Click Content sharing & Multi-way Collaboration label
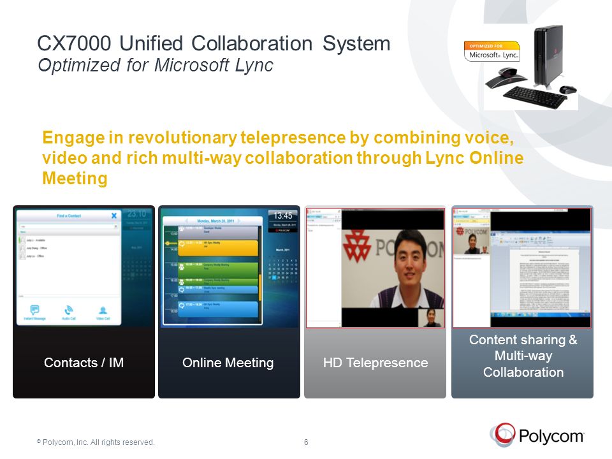612x459 pixels. pos(523,356)
